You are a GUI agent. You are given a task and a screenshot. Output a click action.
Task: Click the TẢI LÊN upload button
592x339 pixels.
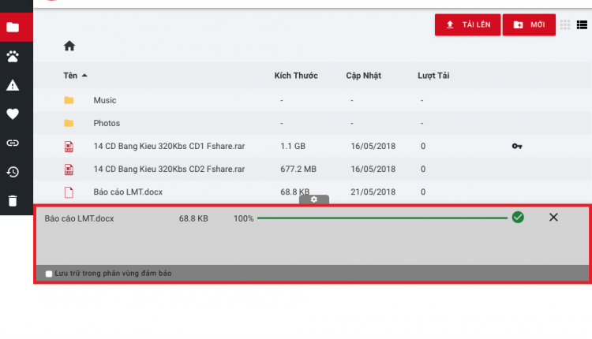467,25
